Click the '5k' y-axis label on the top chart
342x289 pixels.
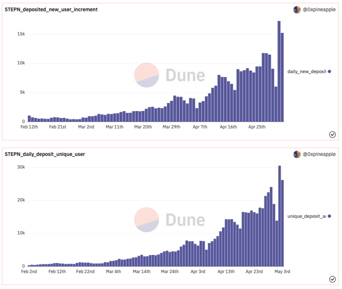click(x=22, y=92)
